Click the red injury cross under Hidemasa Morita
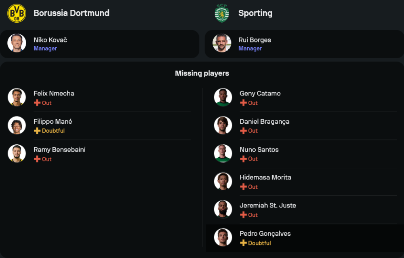Image resolution: width=404 pixels, height=258 pixels. pyautogui.click(x=243, y=187)
